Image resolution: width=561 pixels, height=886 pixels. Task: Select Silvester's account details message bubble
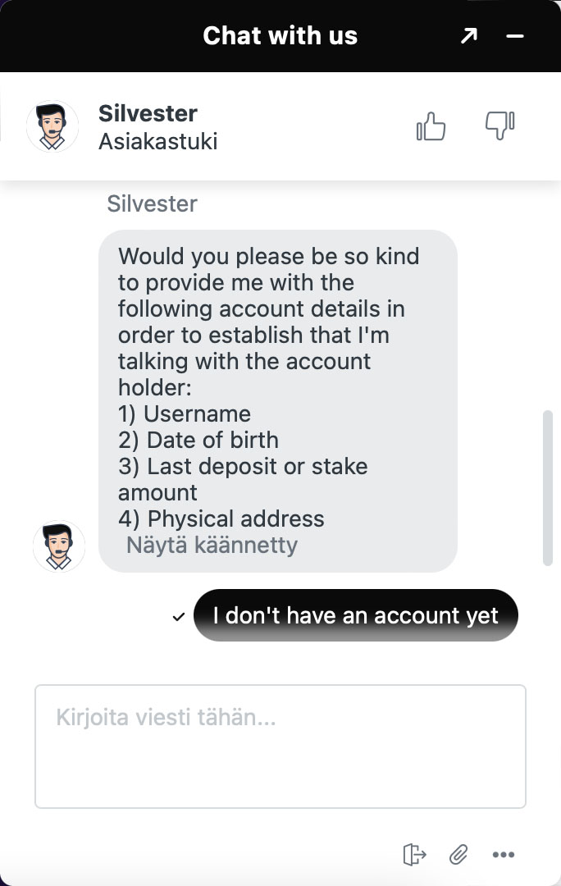(x=277, y=361)
